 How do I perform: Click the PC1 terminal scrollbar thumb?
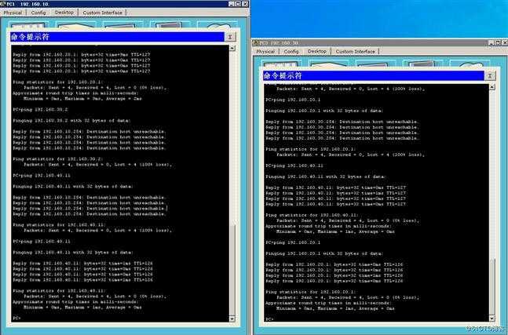(x=232, y=269)
